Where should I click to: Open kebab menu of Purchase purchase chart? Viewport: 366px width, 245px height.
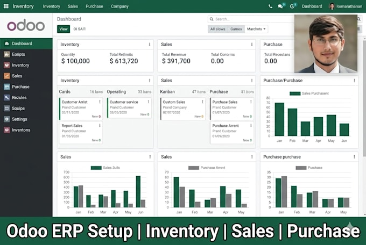354,157
